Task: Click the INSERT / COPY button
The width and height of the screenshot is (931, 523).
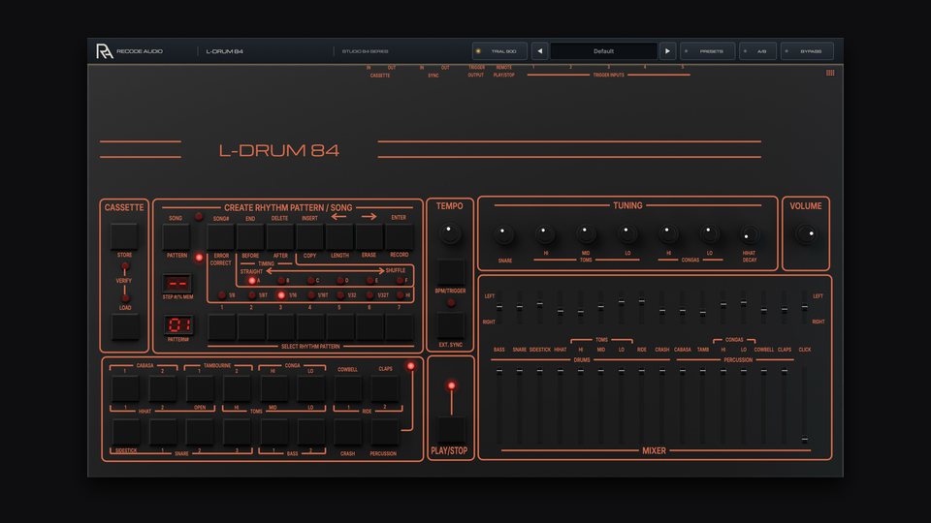Action: coord(310,236)
